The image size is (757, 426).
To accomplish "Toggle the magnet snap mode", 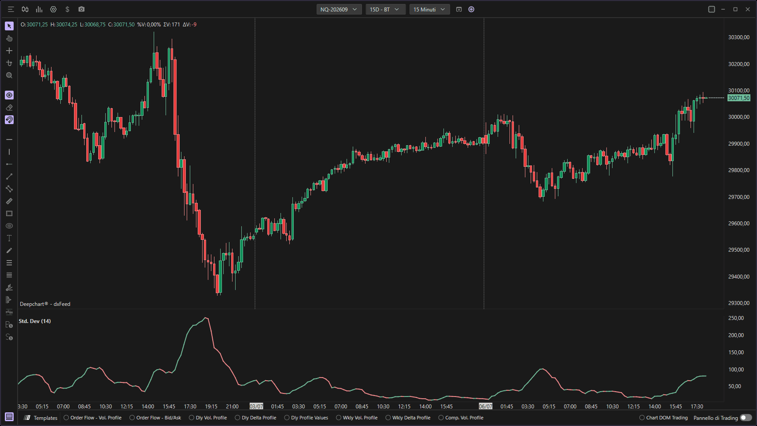I will coord(9,120).
